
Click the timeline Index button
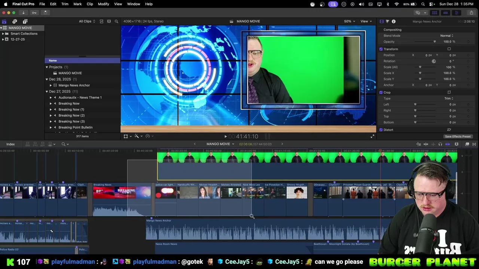coord(10,144)
